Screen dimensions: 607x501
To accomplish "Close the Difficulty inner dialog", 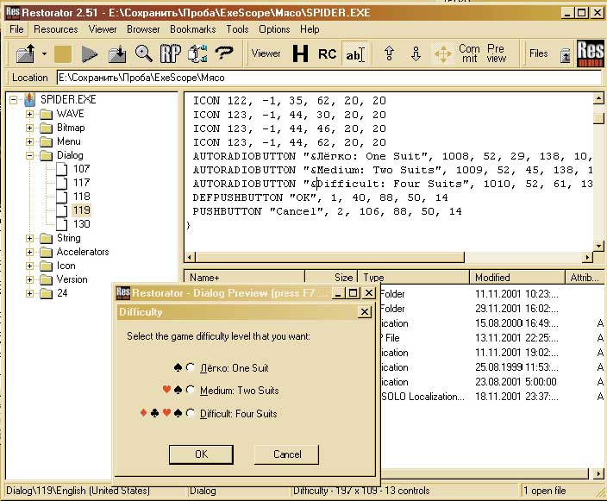I will pyautogui.click(x=365, y=311).
